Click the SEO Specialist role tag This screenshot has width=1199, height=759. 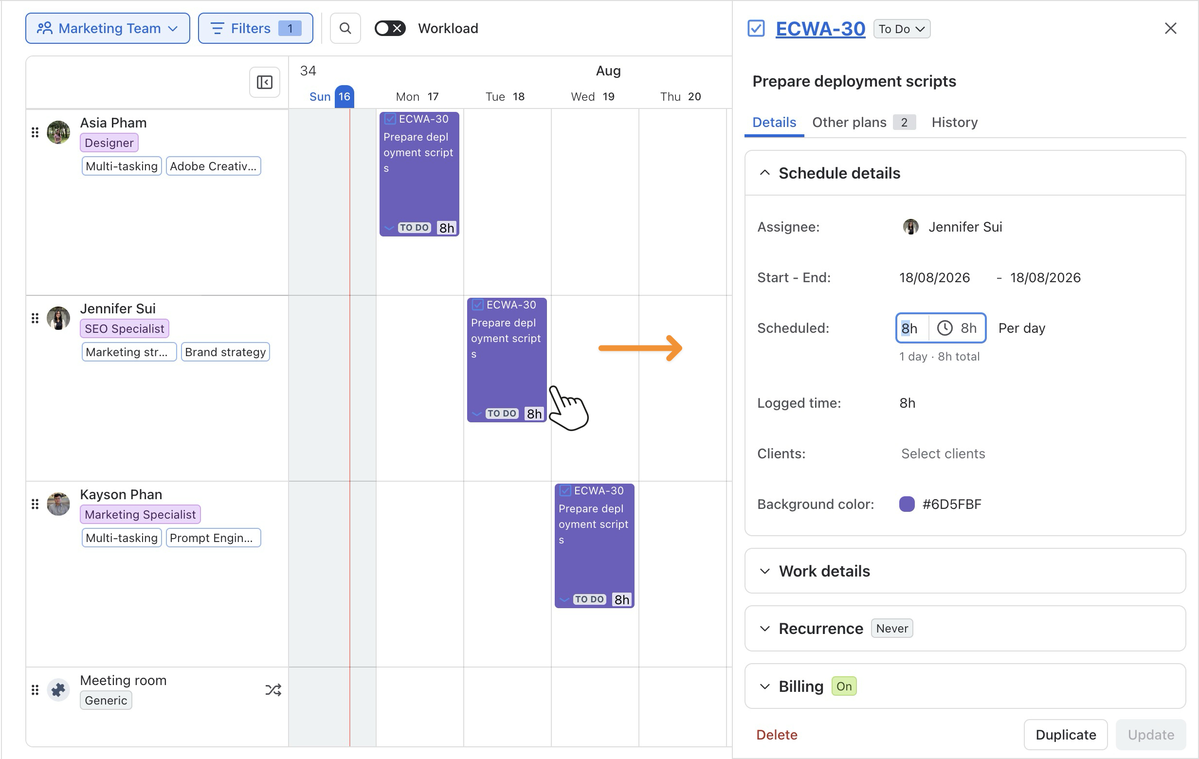click(125, 328)
